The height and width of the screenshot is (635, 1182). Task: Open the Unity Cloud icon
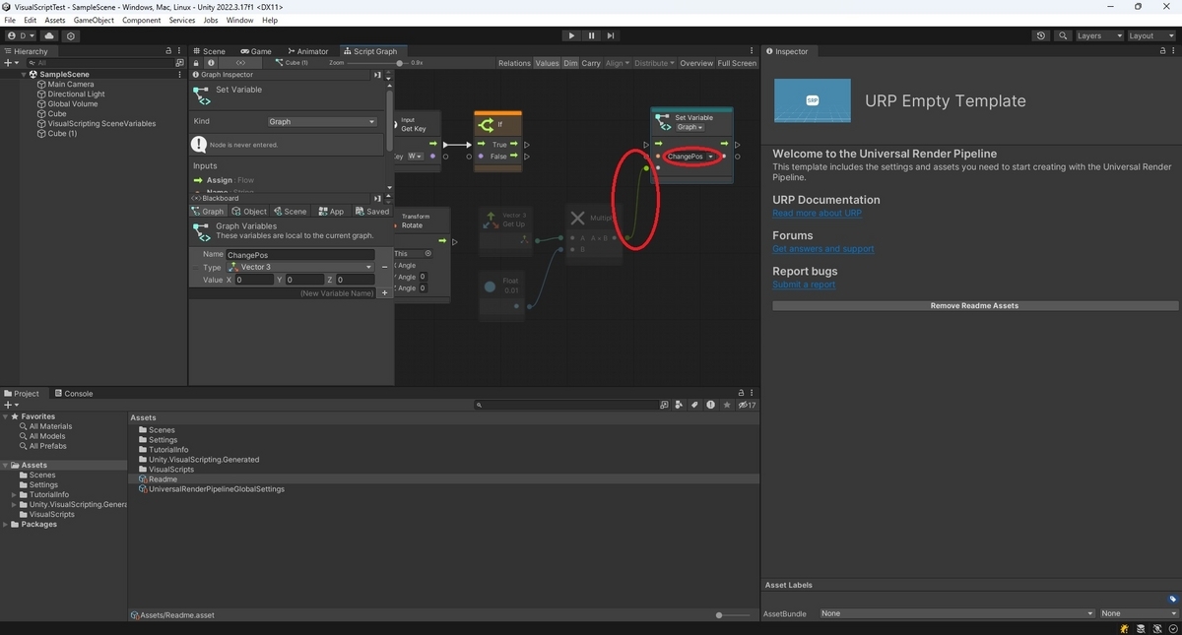pyautogui.click(x=49, y=35)
